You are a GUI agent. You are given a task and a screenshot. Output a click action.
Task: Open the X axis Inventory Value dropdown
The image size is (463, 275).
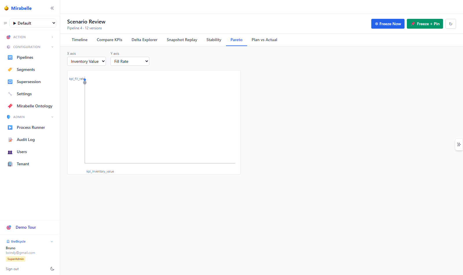click(87, 61)
